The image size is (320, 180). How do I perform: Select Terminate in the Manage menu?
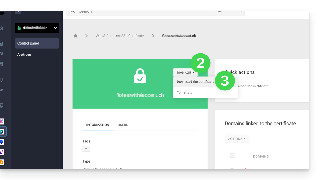[184, 93]
